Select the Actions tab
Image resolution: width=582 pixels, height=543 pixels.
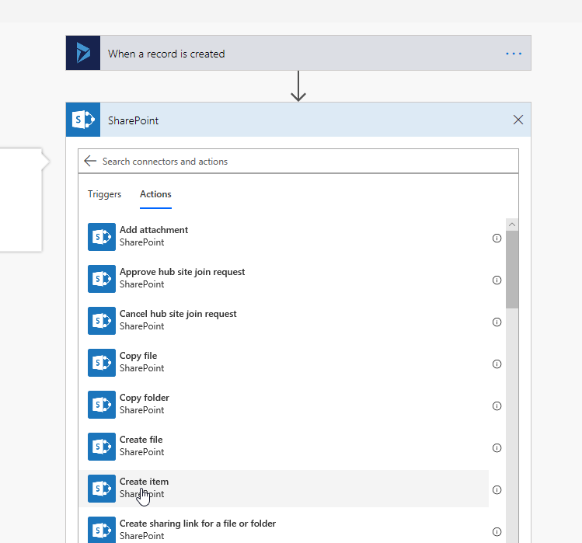155,194
